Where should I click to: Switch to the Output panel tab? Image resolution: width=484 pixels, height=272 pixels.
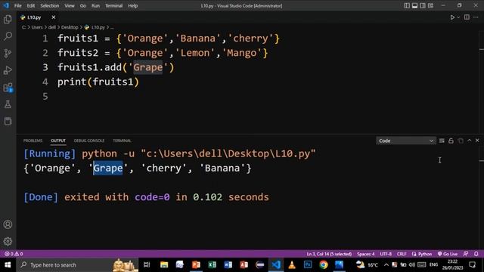click(x=58, y=141)
